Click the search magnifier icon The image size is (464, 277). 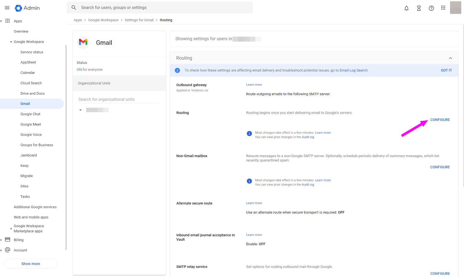pos(74,8)
